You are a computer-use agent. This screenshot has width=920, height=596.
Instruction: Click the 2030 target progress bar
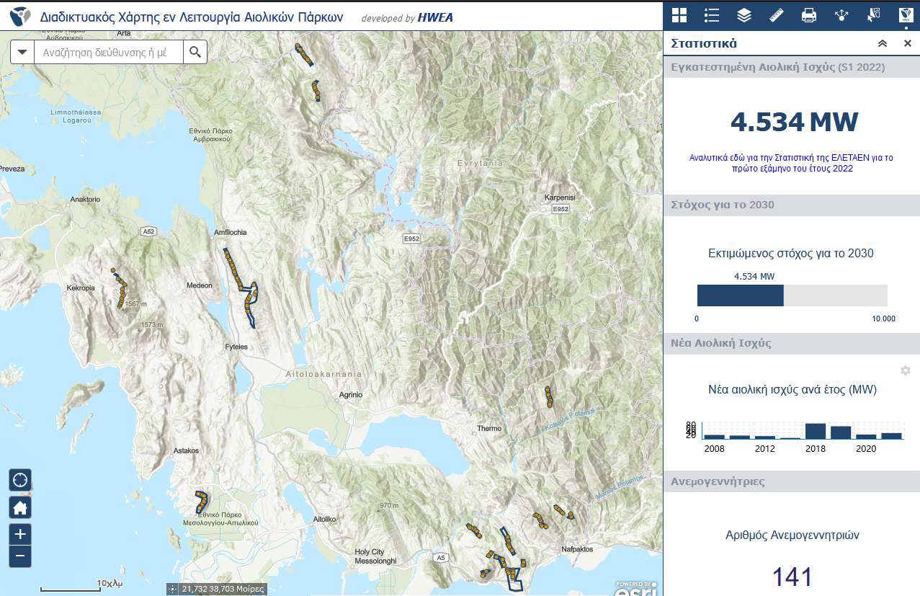[791, 296]
